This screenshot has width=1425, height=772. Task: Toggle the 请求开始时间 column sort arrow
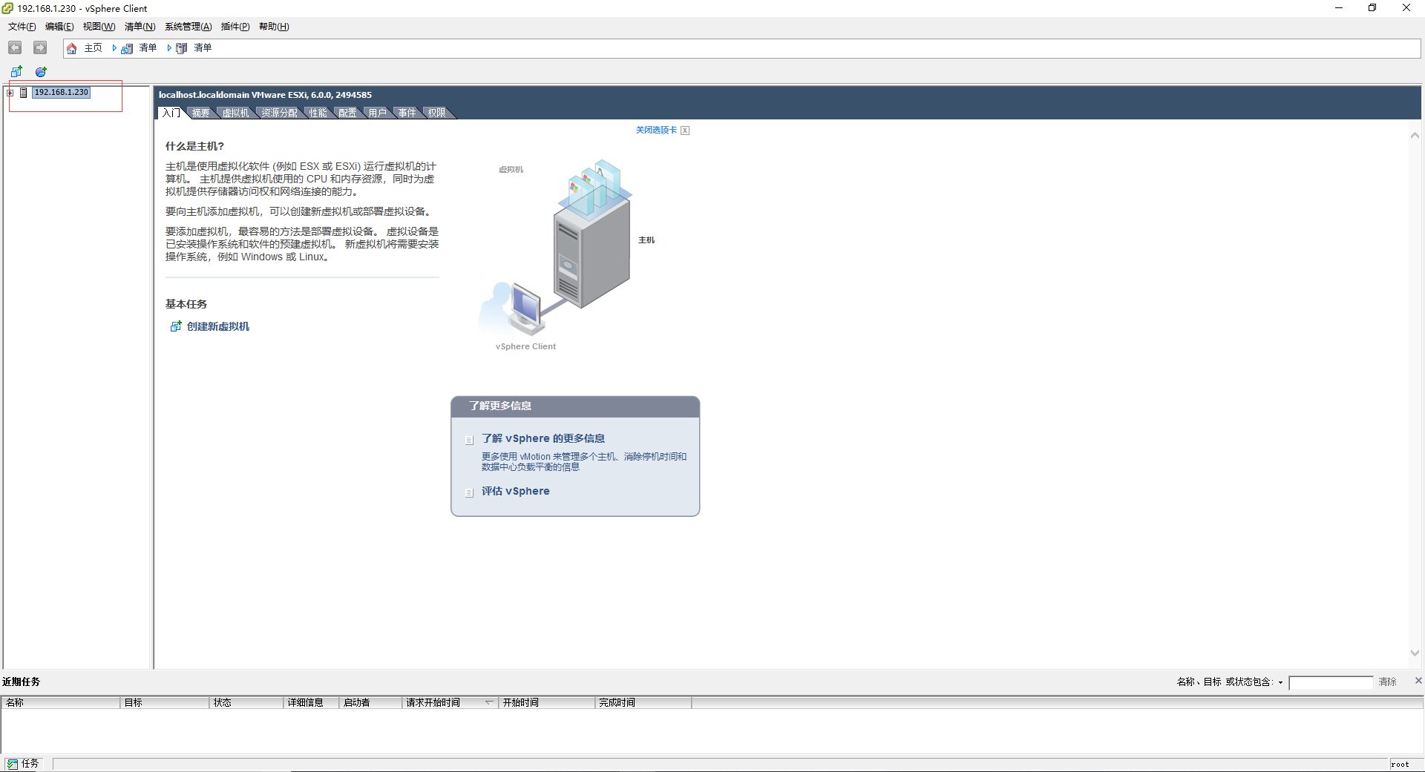click(489, 702)
